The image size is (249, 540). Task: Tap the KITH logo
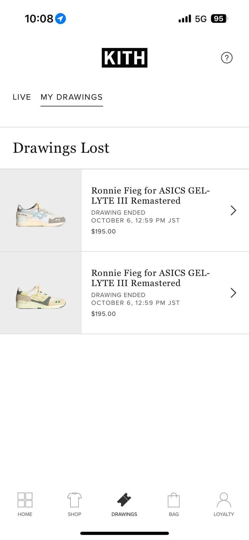124,58
